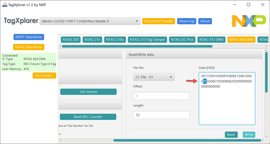The image size is (270, 144).
Task: Select NDEF Operations
Action: click(29, 37)
